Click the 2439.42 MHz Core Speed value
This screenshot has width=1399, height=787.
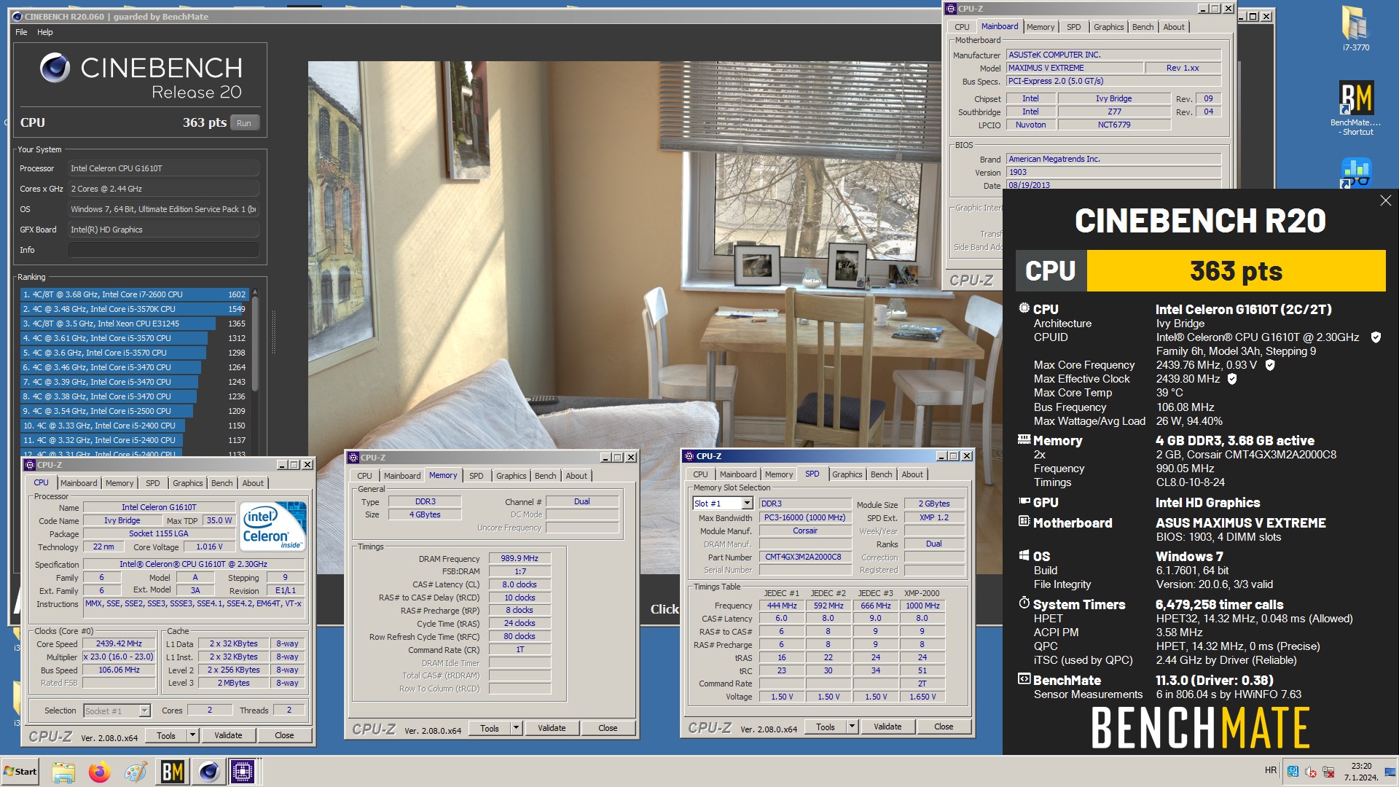119,644
